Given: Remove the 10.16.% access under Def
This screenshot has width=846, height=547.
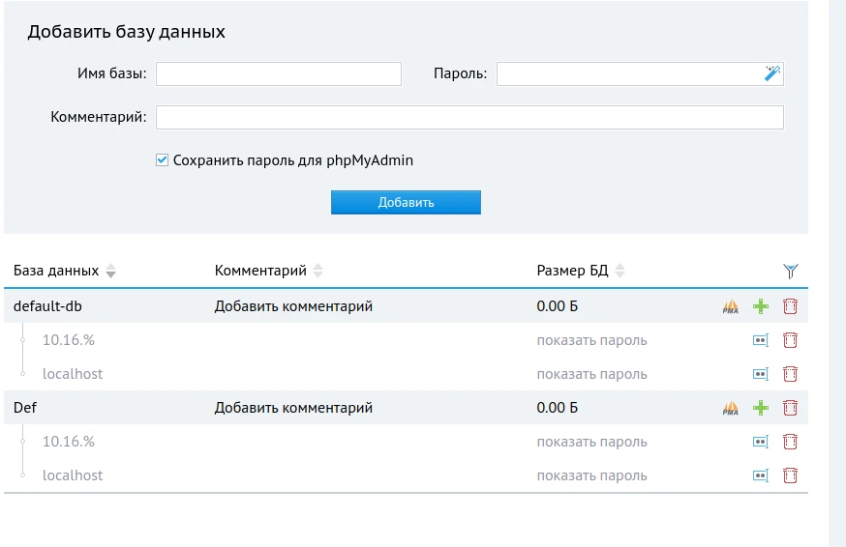Looking at the screenshot, I should (x=790, y=442).
